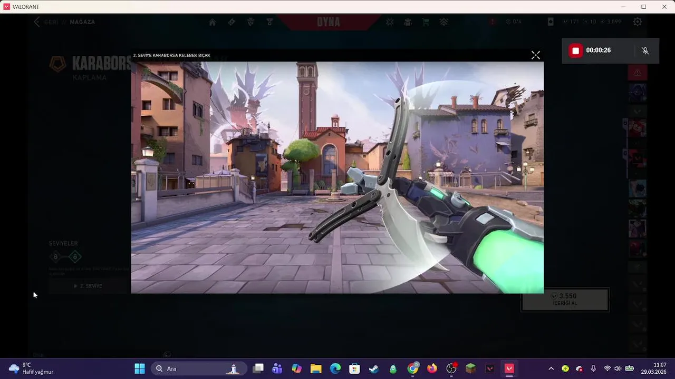This screenshot has width=675, height=379.
Task: Click the butterfly knife preview video
Action: [337, 177]
